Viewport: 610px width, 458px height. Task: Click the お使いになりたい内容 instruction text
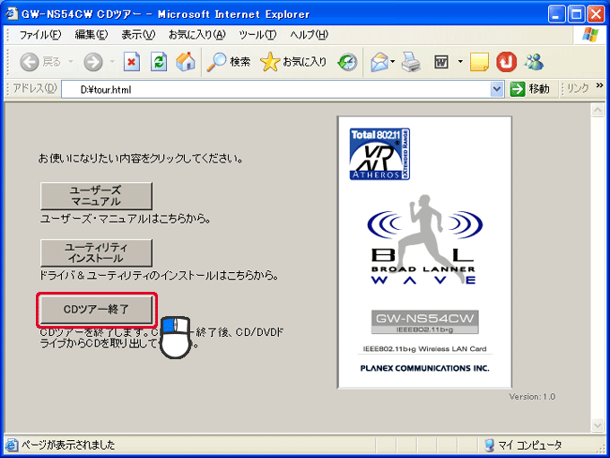[x=141, y=159]
